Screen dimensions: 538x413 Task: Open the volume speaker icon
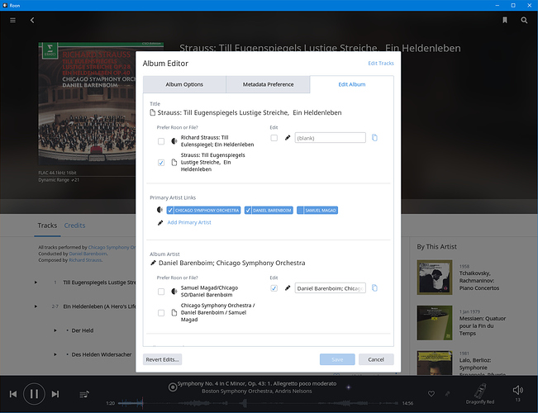[x=518, y=390]
